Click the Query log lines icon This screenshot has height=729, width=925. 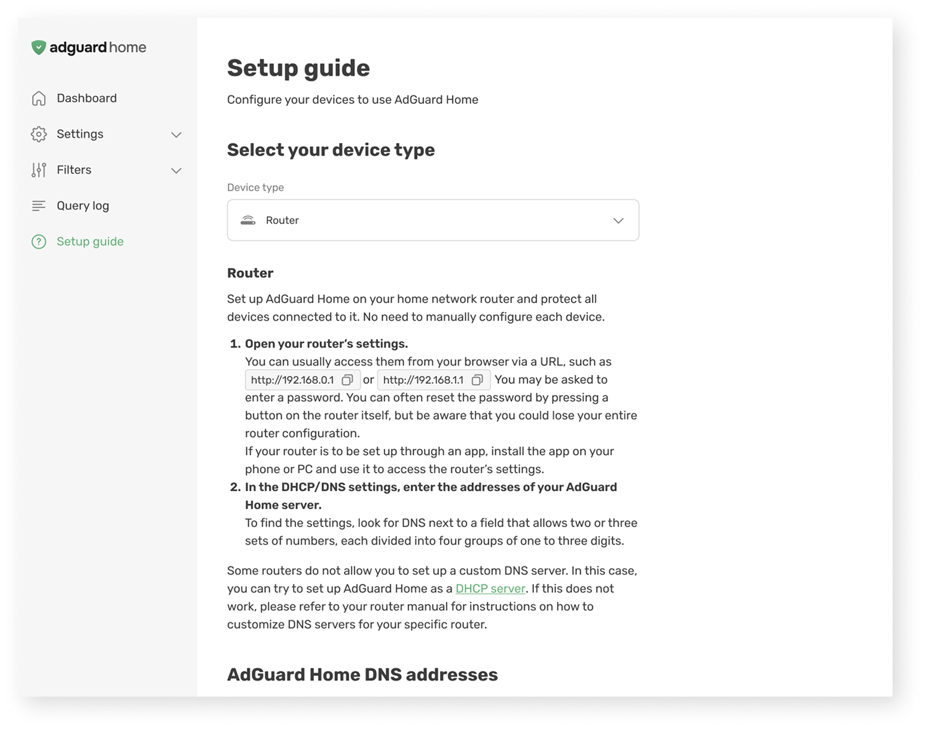[39, 206]
